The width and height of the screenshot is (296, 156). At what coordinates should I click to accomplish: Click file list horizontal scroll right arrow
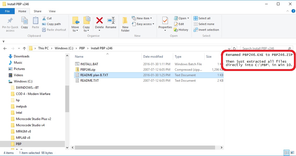point(222,148)
